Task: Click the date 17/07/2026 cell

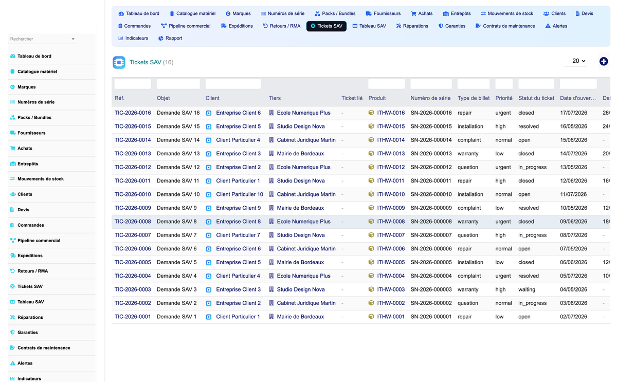Action: click(x=573, y=113)
